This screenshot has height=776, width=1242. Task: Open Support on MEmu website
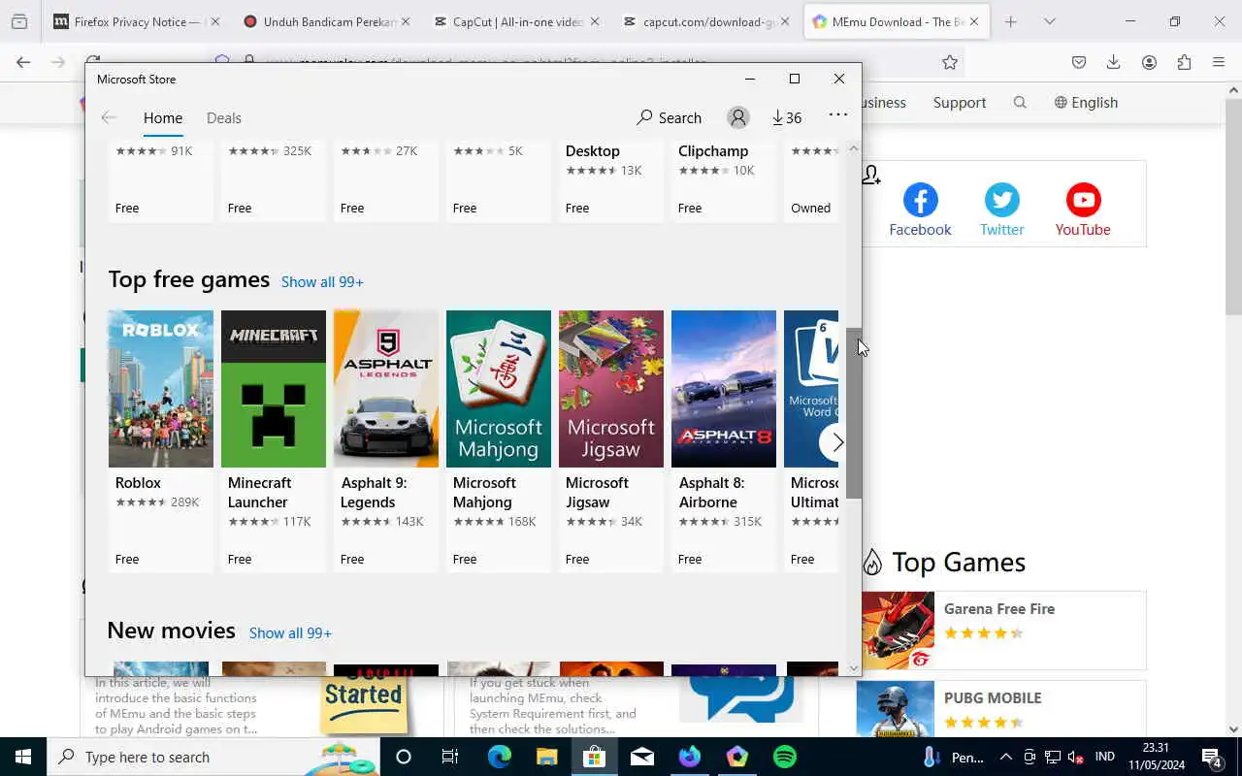(960, 102)
